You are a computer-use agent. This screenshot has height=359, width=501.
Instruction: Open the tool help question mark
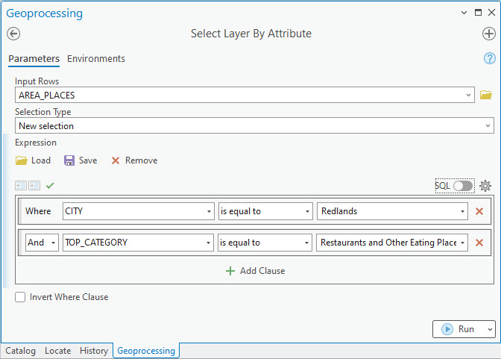[490, 58]
